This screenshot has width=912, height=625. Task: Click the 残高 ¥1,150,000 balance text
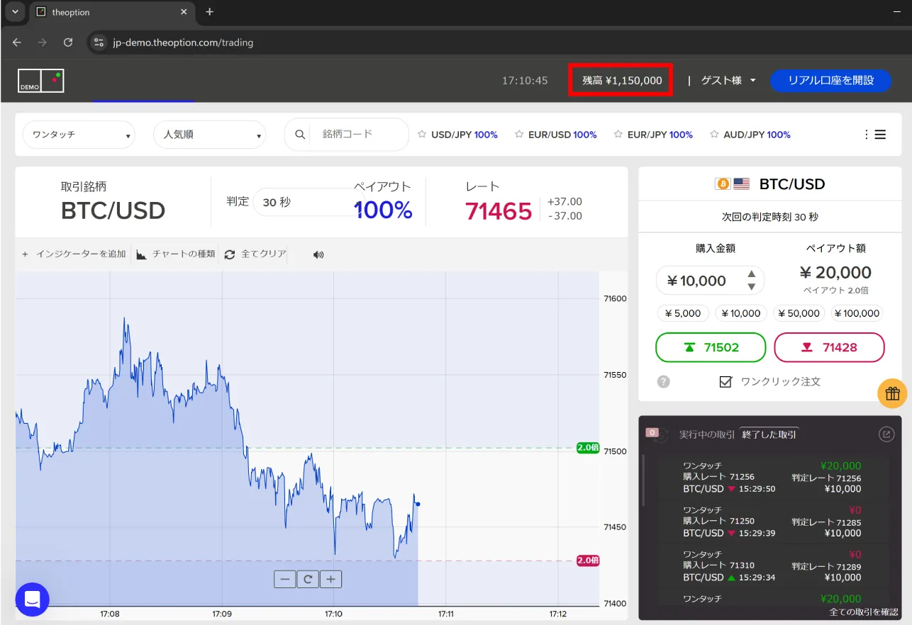[622, 81]
